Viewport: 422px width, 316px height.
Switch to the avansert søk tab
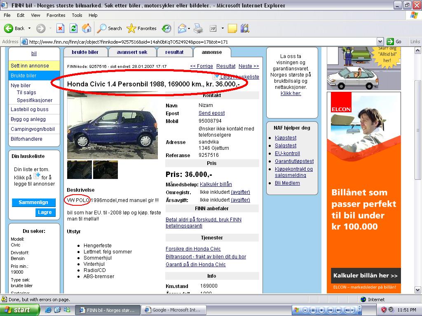point(132,52)
